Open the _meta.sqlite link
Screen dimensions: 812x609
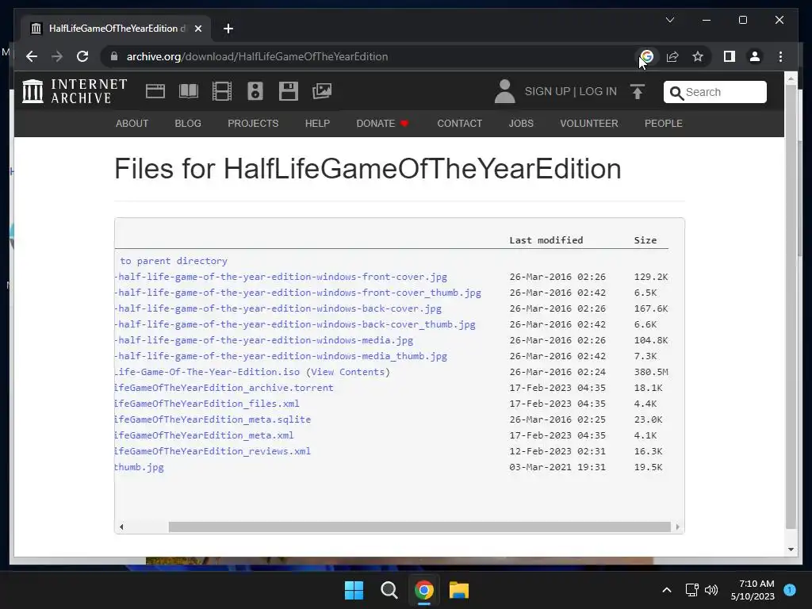pyautogui.click(x=213, y=419)
